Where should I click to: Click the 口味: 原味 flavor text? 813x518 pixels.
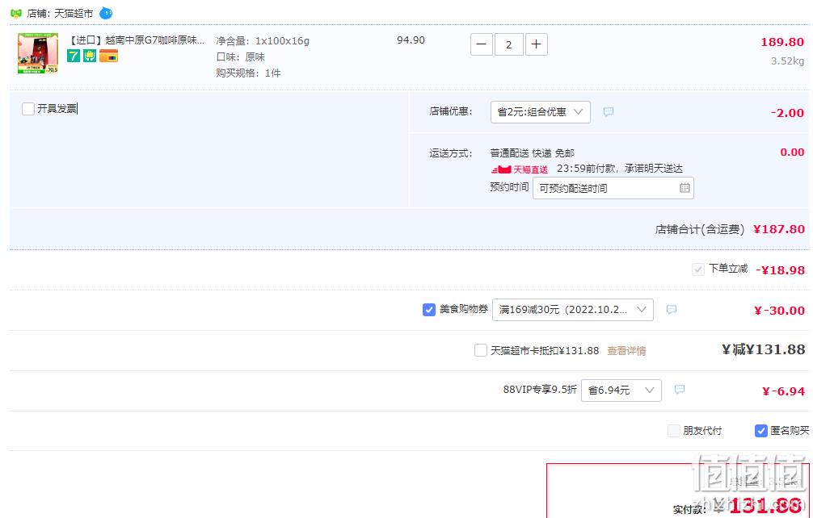point(240,57)
